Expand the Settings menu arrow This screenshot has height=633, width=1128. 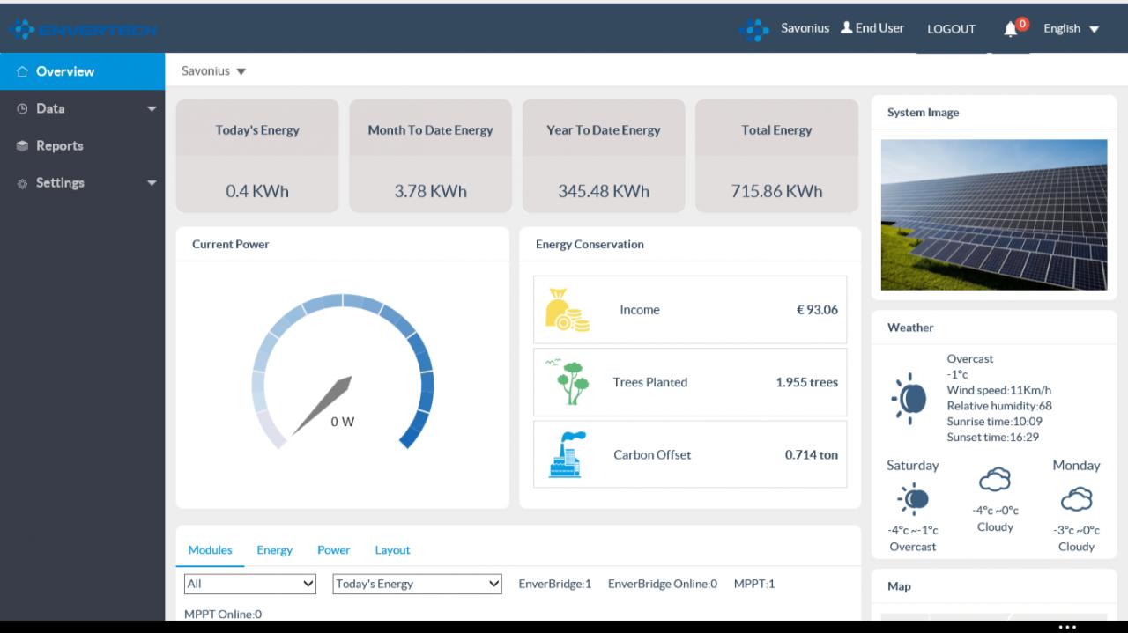(152, 183)
